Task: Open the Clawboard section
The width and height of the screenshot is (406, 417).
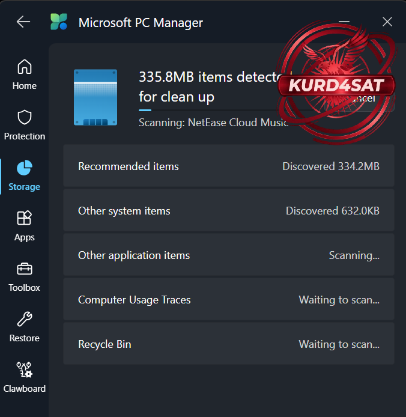Action: click(x=25, y=377)
